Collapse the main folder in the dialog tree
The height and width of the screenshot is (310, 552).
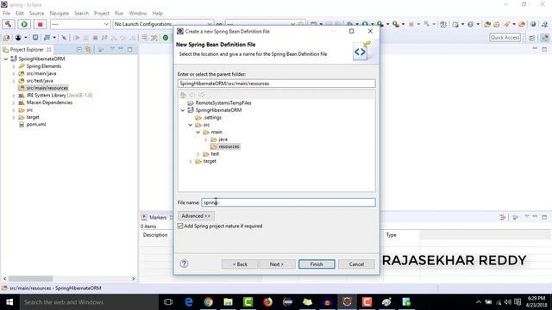[198, 132]
